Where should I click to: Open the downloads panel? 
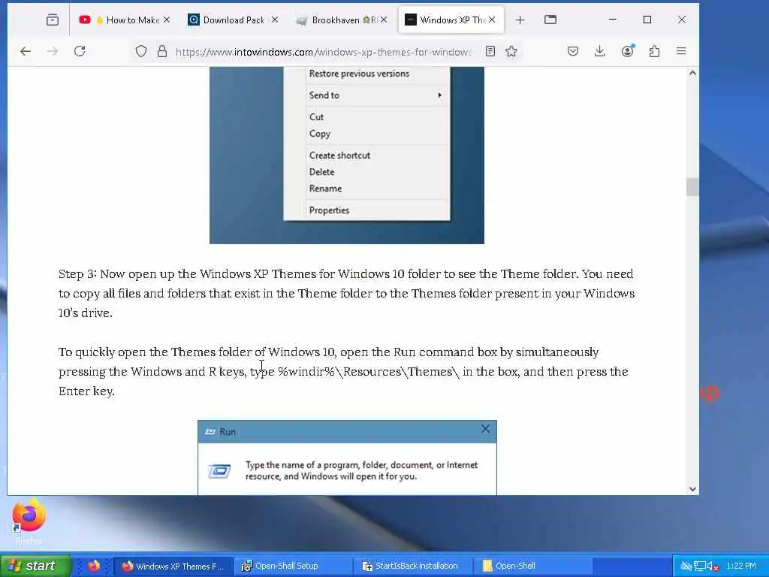599,51
